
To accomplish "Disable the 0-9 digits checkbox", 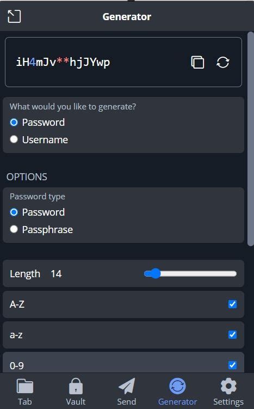I will pos(232,365).
